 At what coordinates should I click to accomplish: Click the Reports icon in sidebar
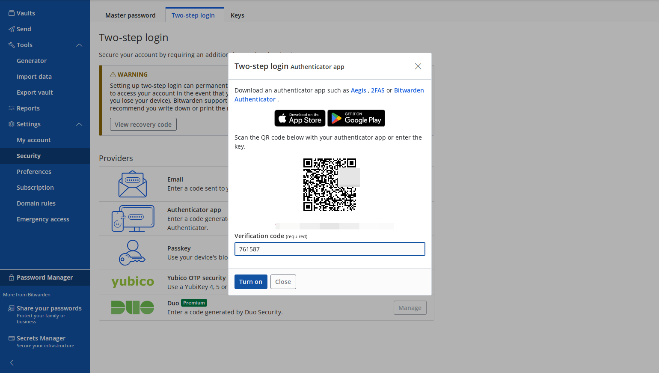coord(12,108)
